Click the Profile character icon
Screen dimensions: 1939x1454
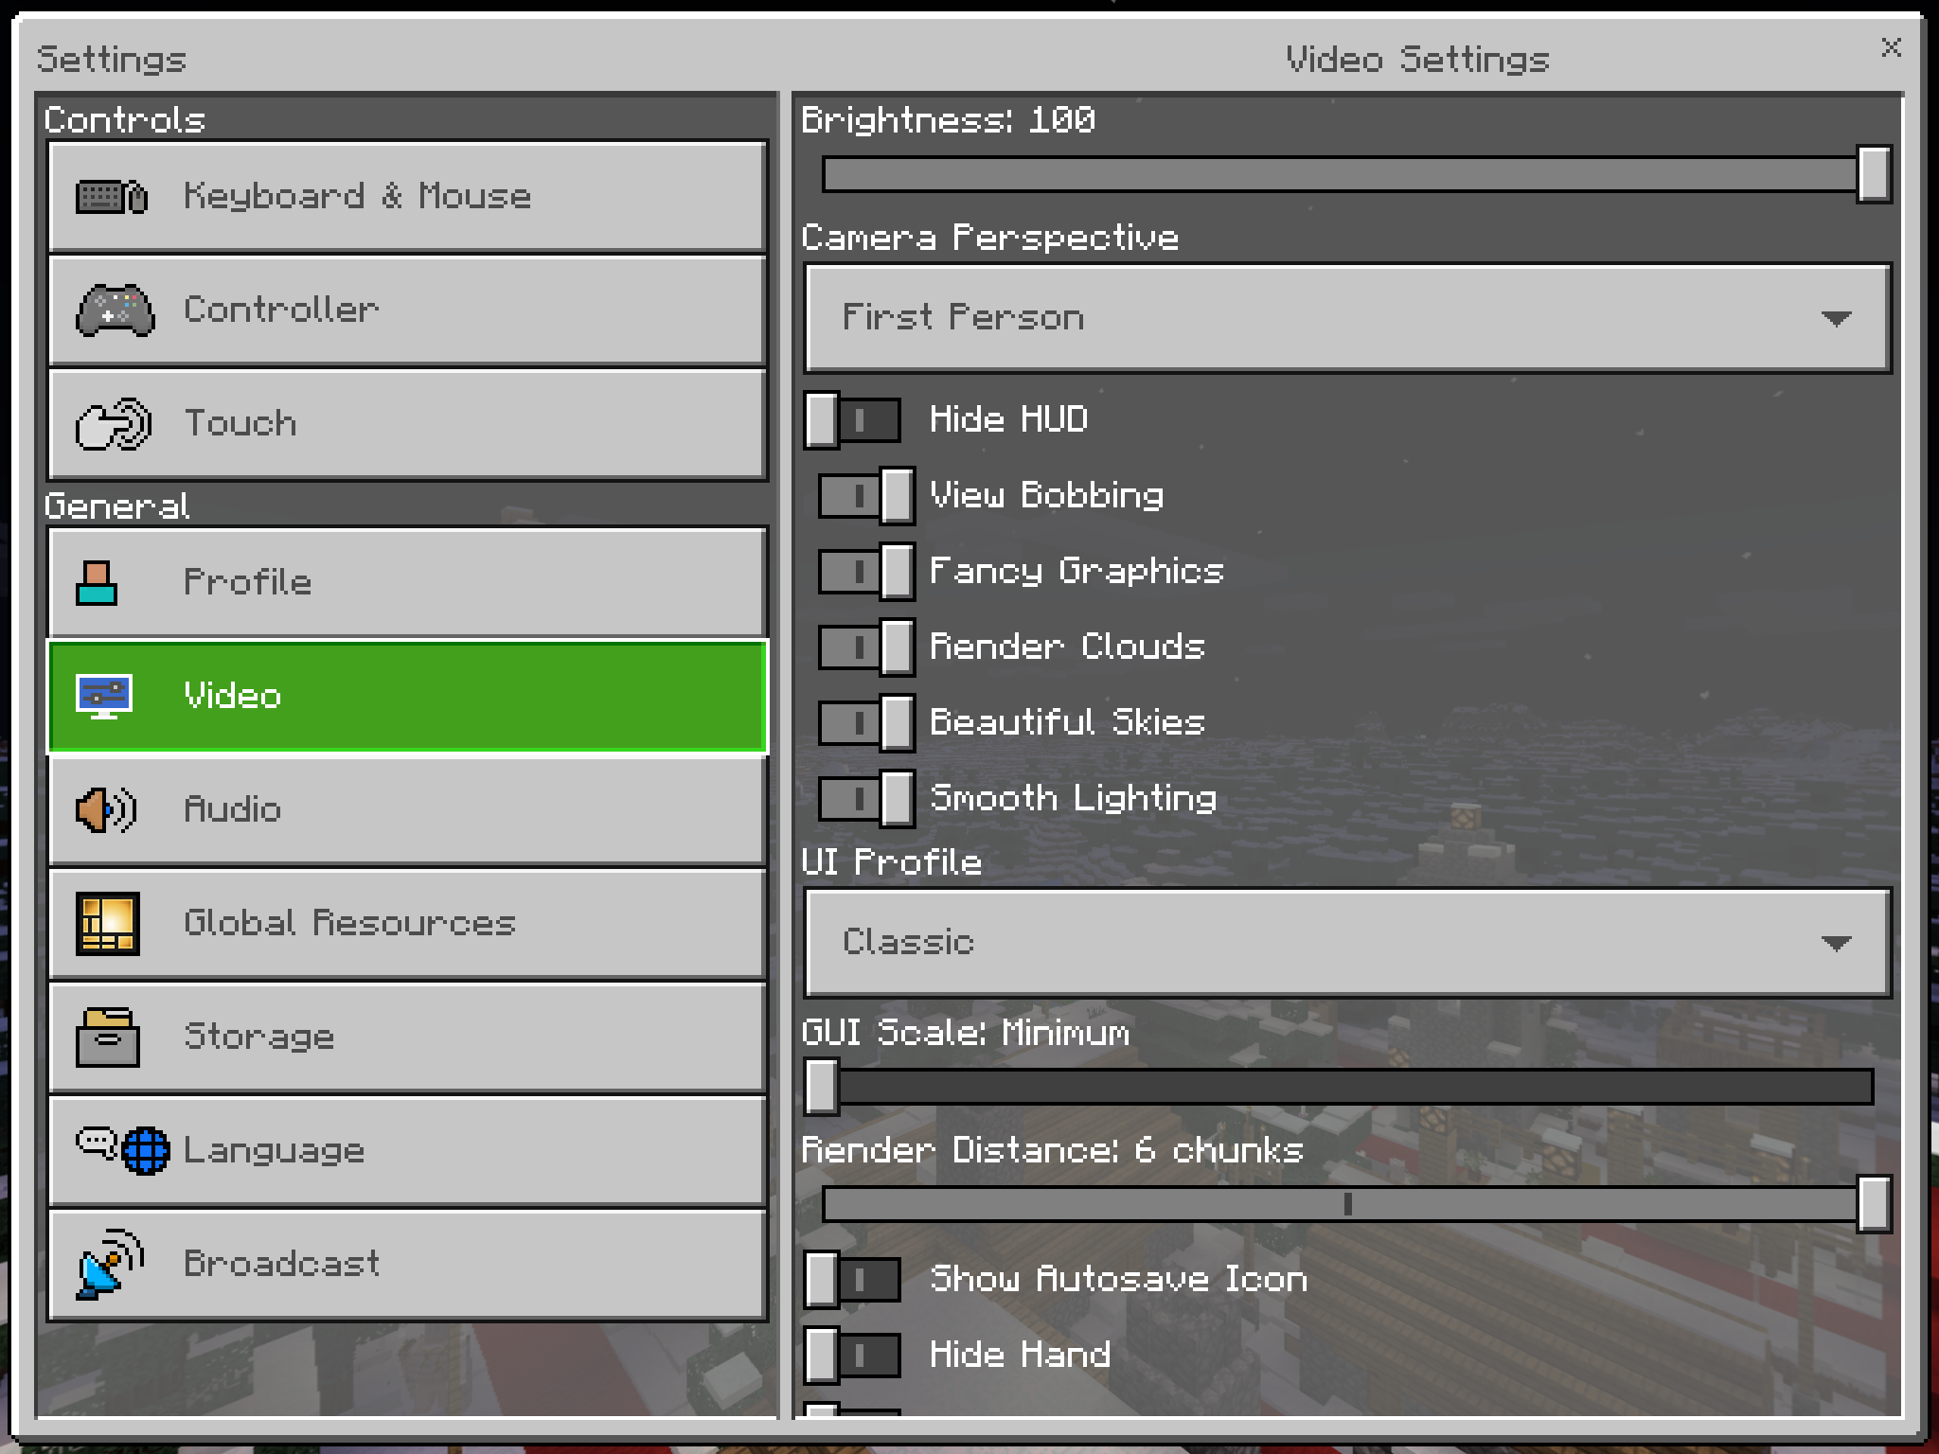(x=97, y=582)
